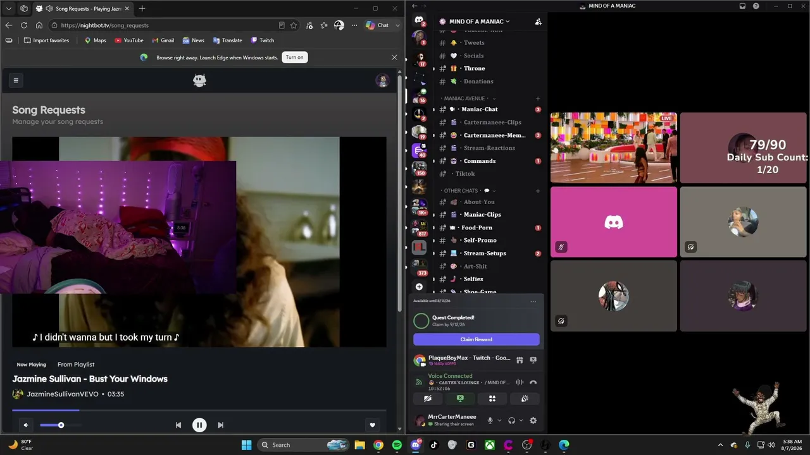This screenshot has height=455, width=810.
Task: Open Discord input device options
Action: tap(499, 420)
